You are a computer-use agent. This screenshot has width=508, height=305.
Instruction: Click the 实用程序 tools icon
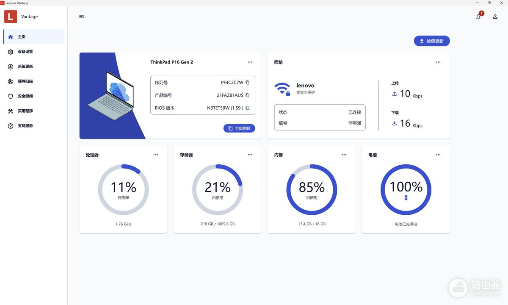click(x=11, y=111)
